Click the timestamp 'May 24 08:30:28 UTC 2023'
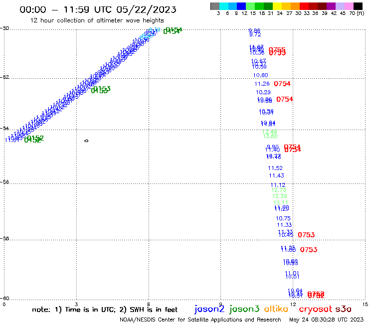The width and height of the screenshot is (369, 324). [x=326, y=320]
